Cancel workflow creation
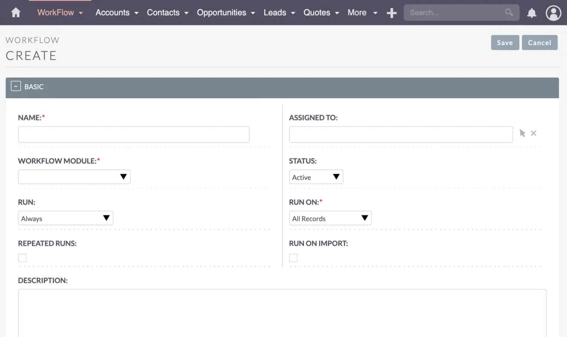567x337 pixels. point(540,42)
